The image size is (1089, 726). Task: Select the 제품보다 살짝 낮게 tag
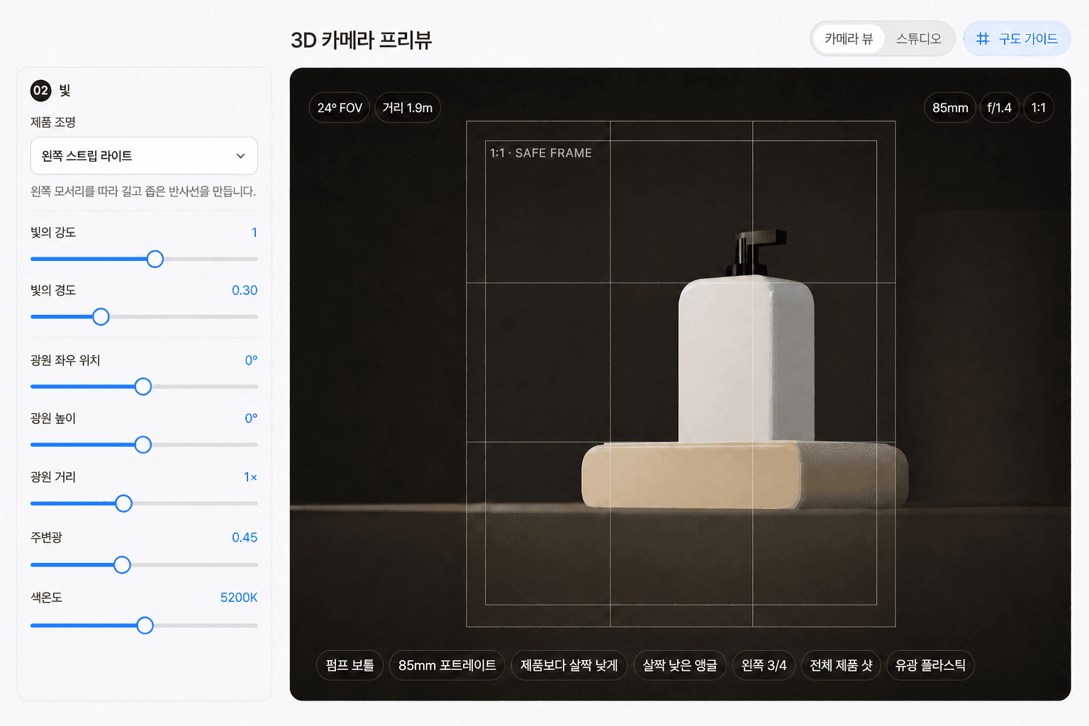569,665
